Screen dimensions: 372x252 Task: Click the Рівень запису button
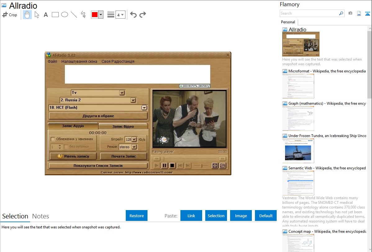[x=73, y=156]
